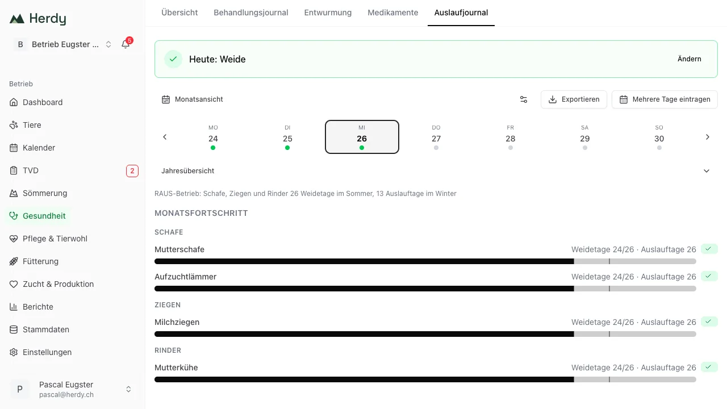The width and height of the screenshot is (727, 409).
Task: Switch to Monatsansicht
Action: pyautogui.click(x=193, y=99)
